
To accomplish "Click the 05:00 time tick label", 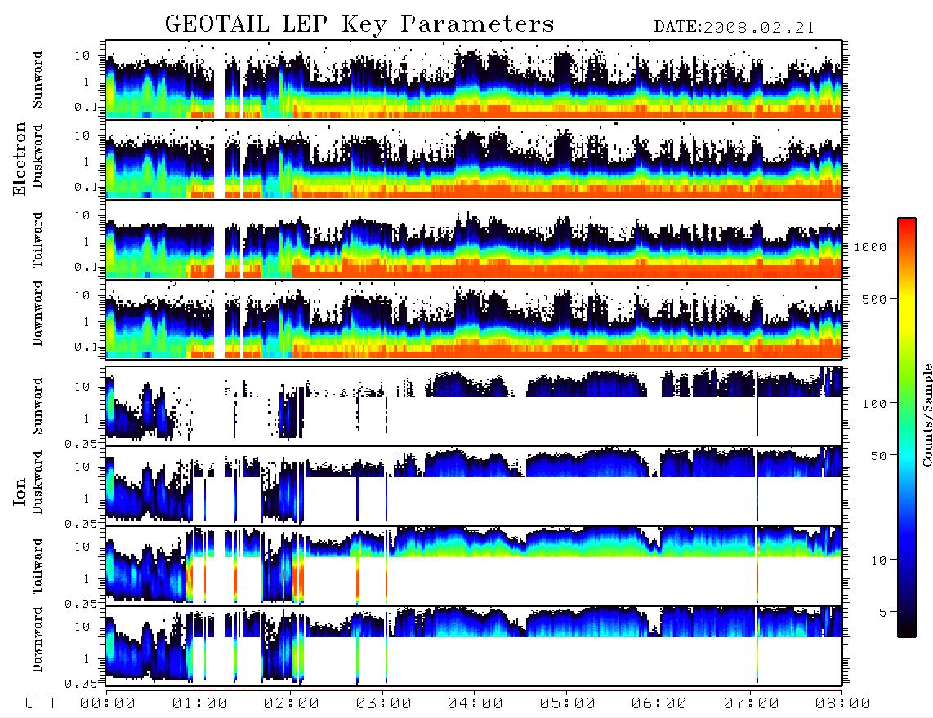I will [x=568, y=703].
